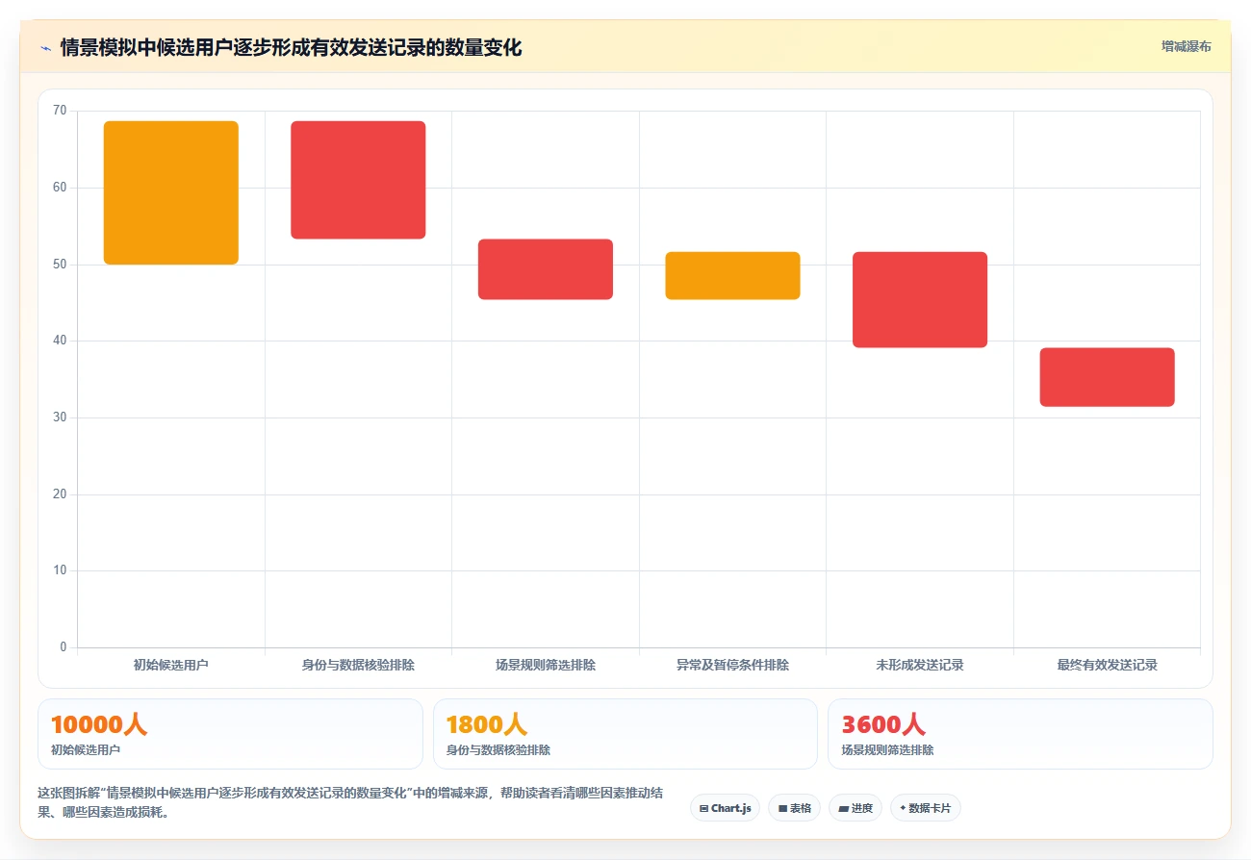Click the y-axis value 50

click(60, 265)
